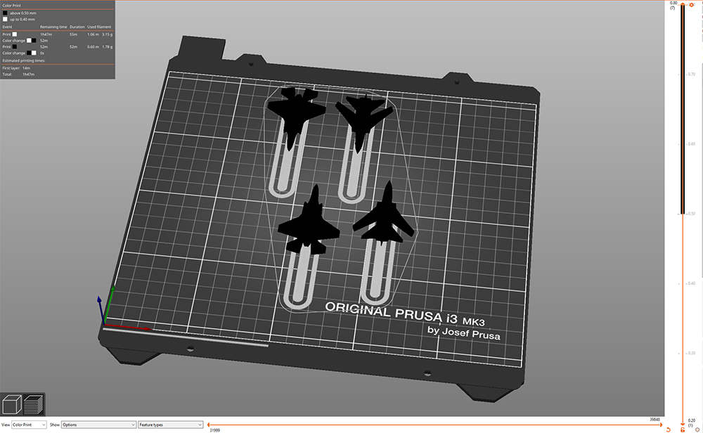Open the View mode dropdown showing Color Print
This screenshot has height=433, width=703.
tap(28, 424)
